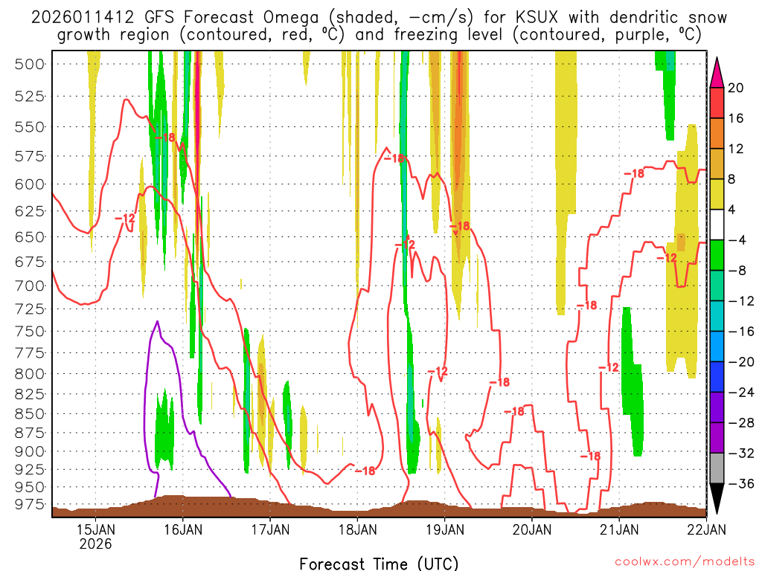
Task: Pick the teal-green colorbar swatch between -8 and -12
Action: coord(717,285)
